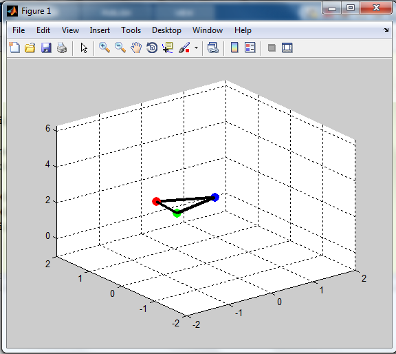Open a file with the folder icon
Image resolution: width=396 pixels, height=354 pixels.
pyautogui.click(x=30, y=48)
